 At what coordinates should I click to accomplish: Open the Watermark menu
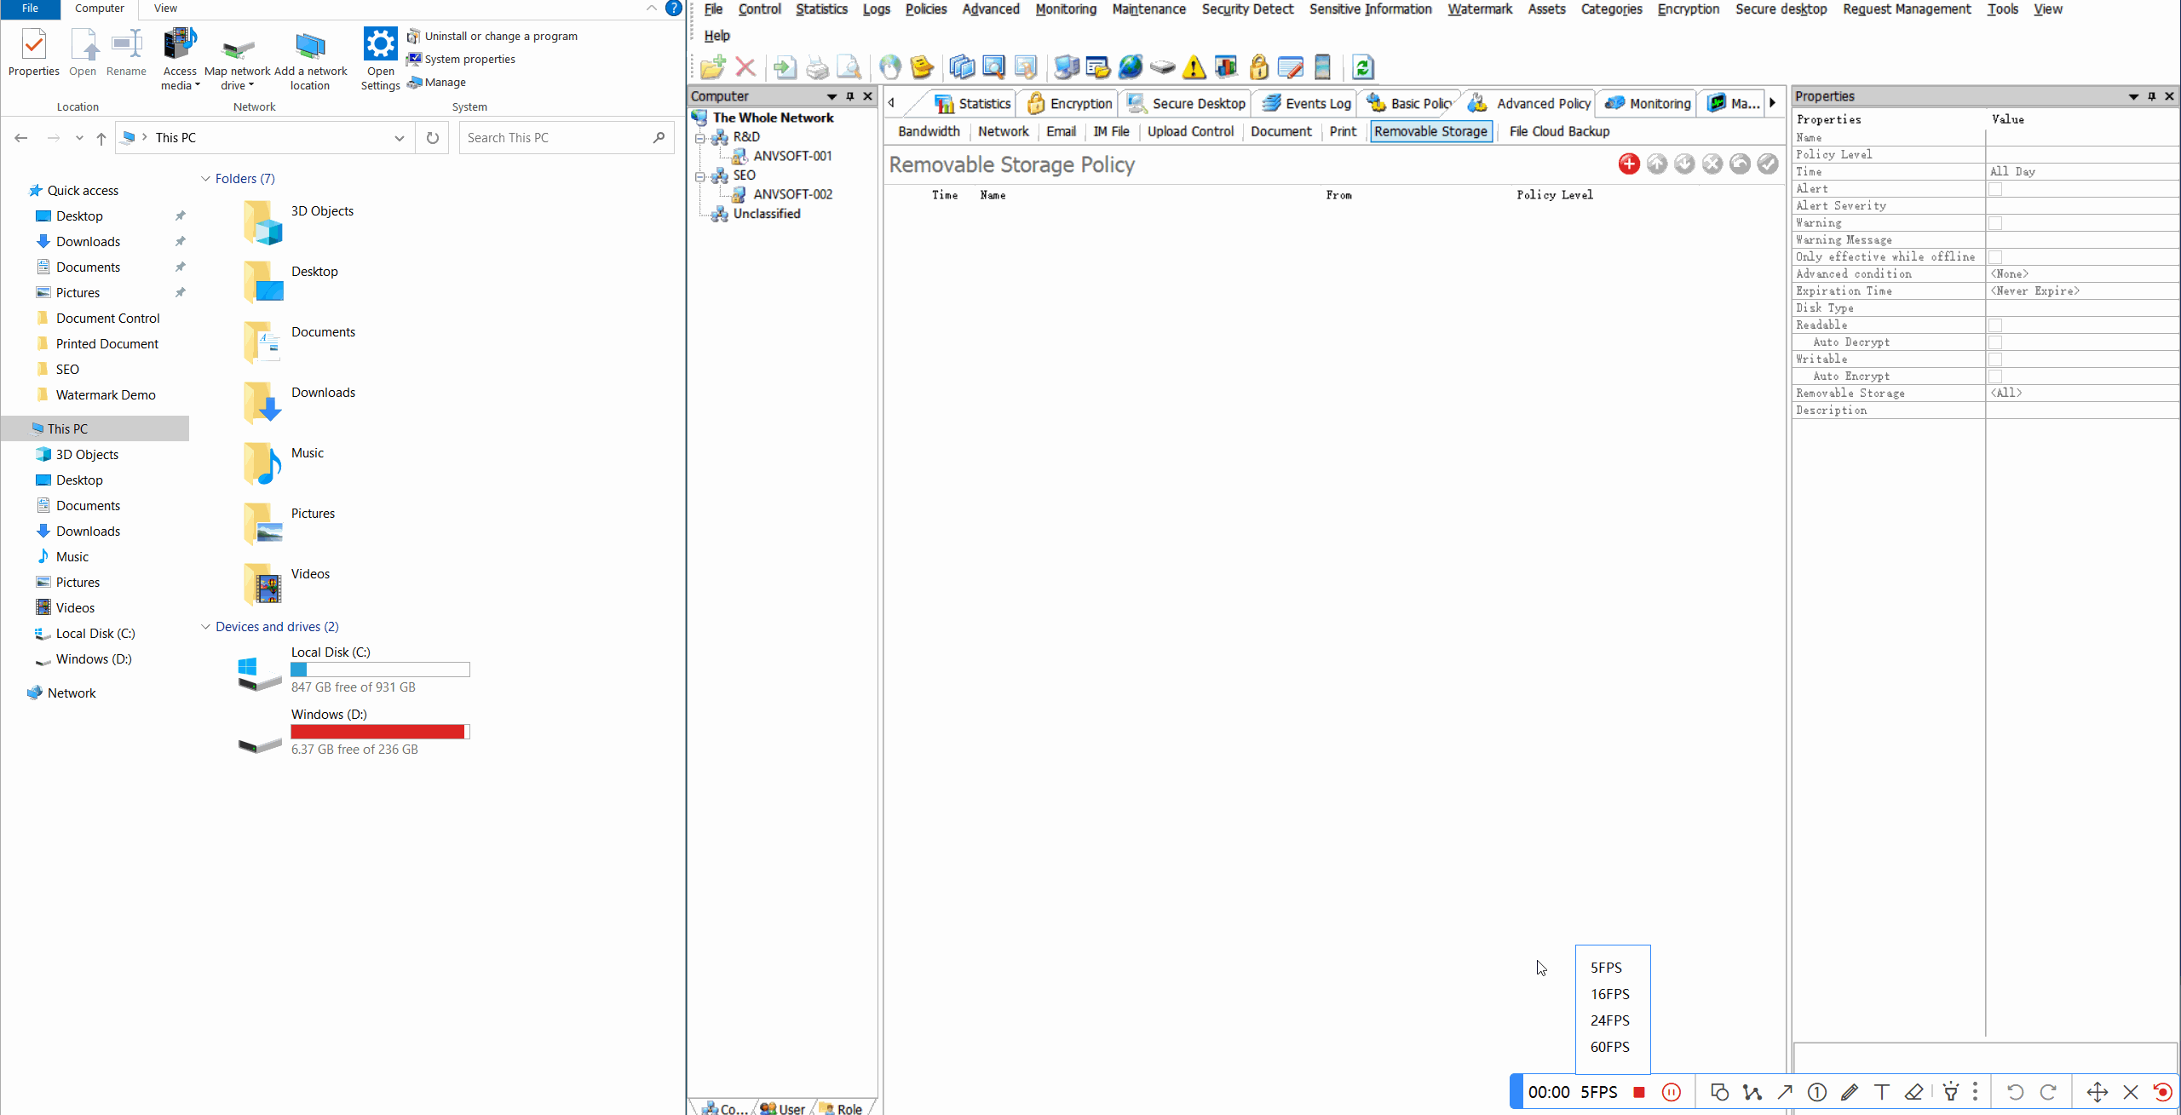1479,9
